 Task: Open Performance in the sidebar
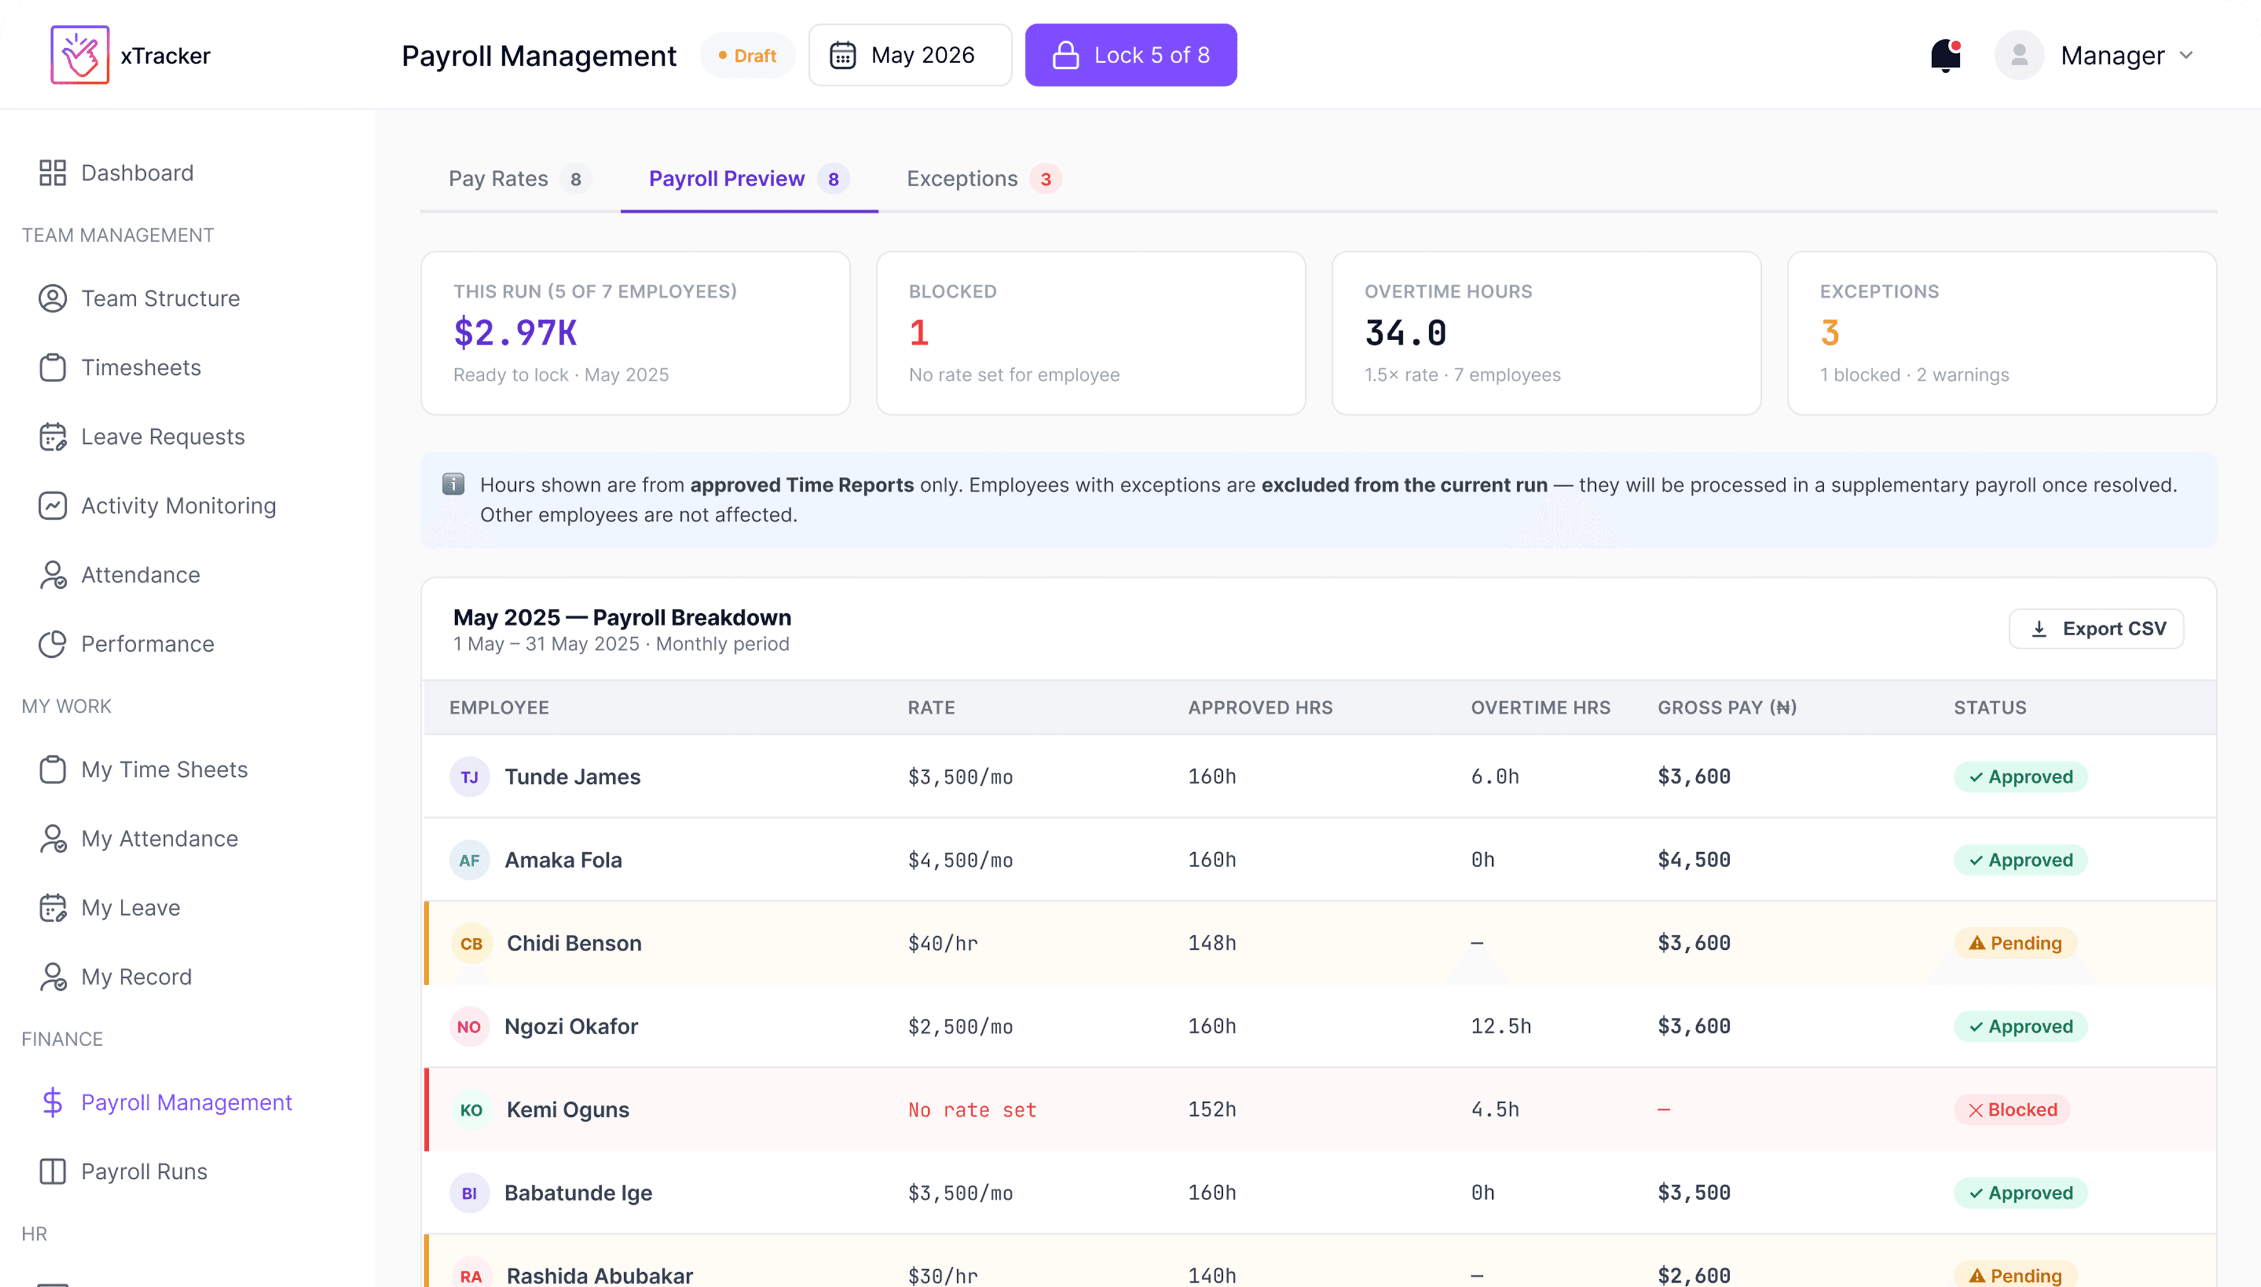point(148,643)
